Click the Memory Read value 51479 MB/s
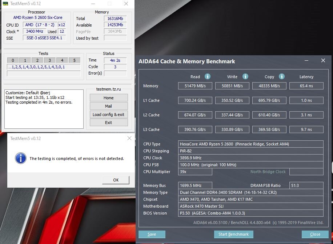Screen dimensions: 333x244 195,86
